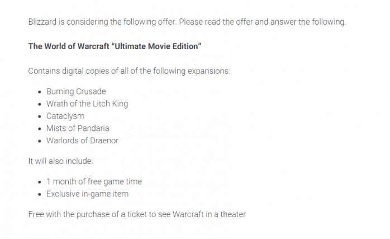390x239 pixels.
Task: Click the "Warlords of Draenor" list item
Action: pyautogui.click(x=82, y=140)
